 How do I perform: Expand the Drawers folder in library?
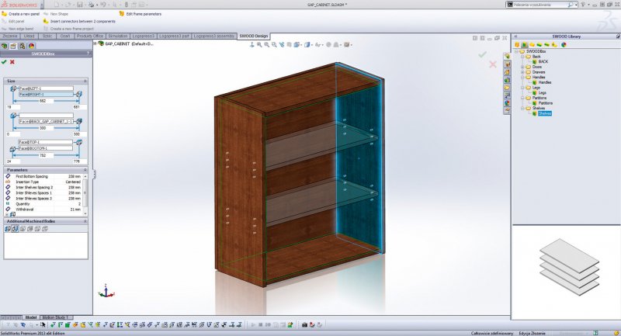tap(522, 71)
